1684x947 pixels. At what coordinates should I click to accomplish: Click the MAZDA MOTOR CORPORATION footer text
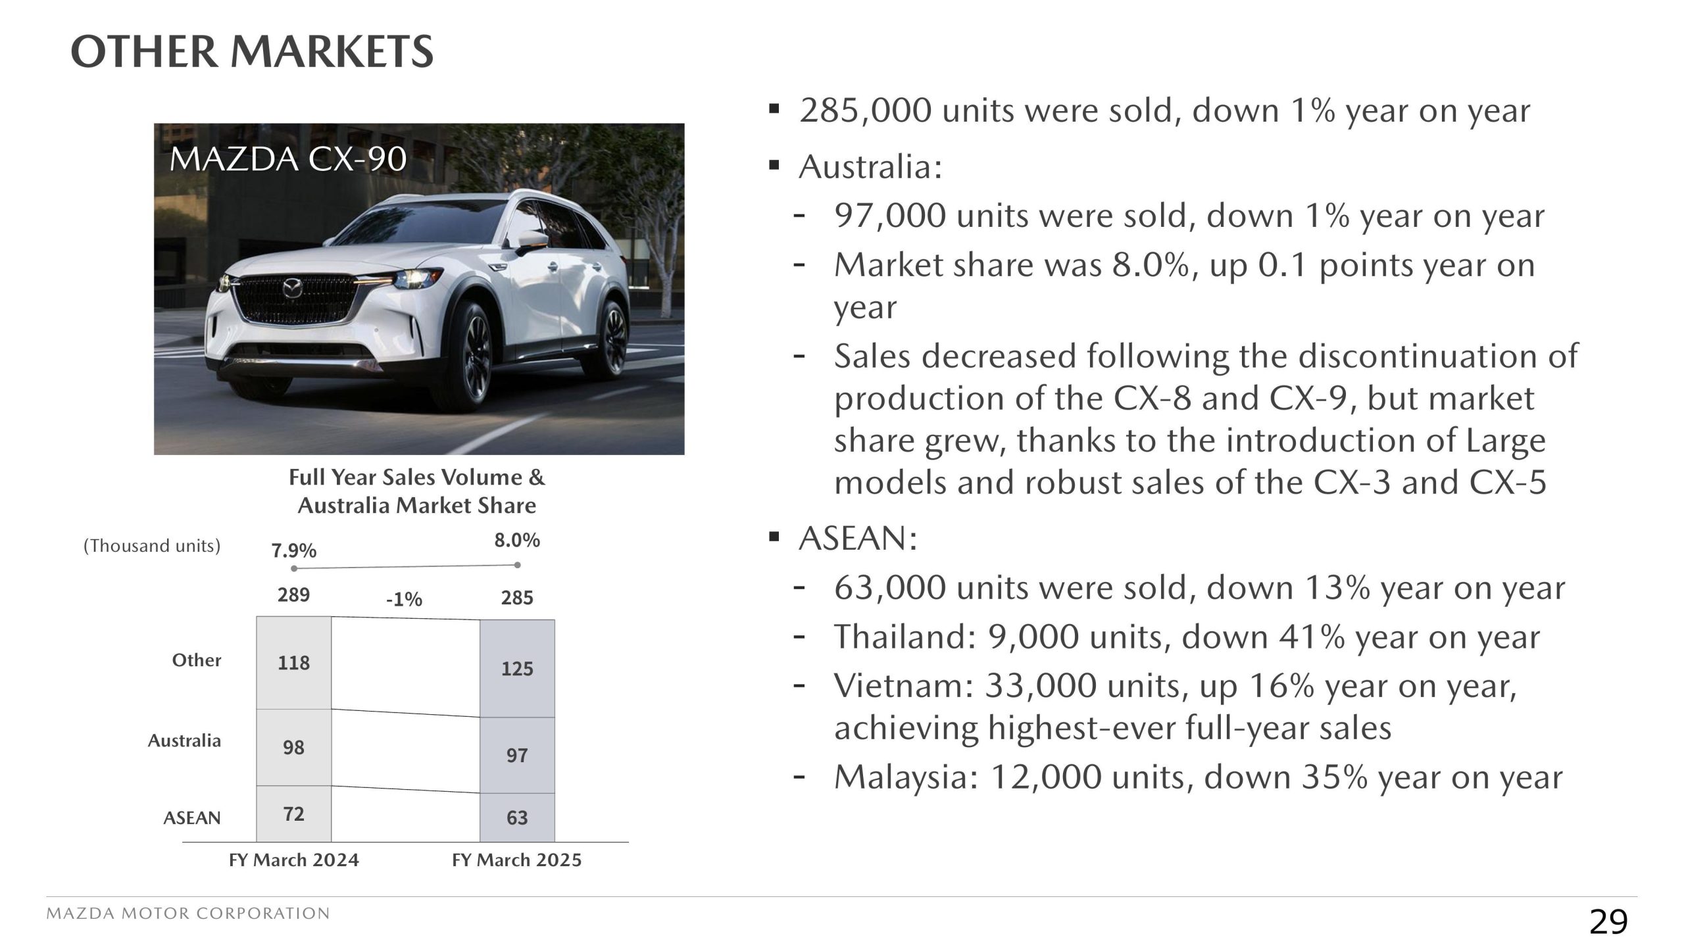(x=188, y=914)
